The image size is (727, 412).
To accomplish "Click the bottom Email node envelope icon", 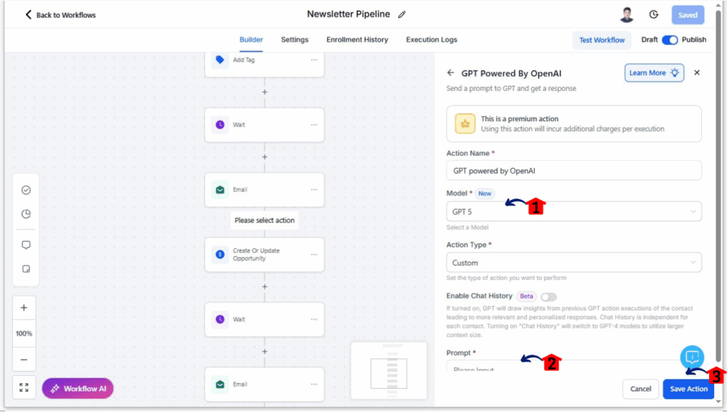I will click(x=220, y=384).
